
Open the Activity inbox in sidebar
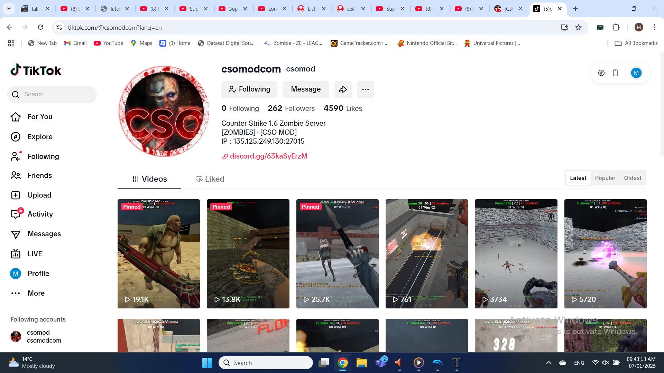[16, 214]
